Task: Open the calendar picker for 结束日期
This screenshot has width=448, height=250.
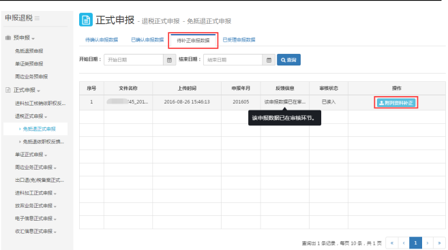Action: pos(269,60)
